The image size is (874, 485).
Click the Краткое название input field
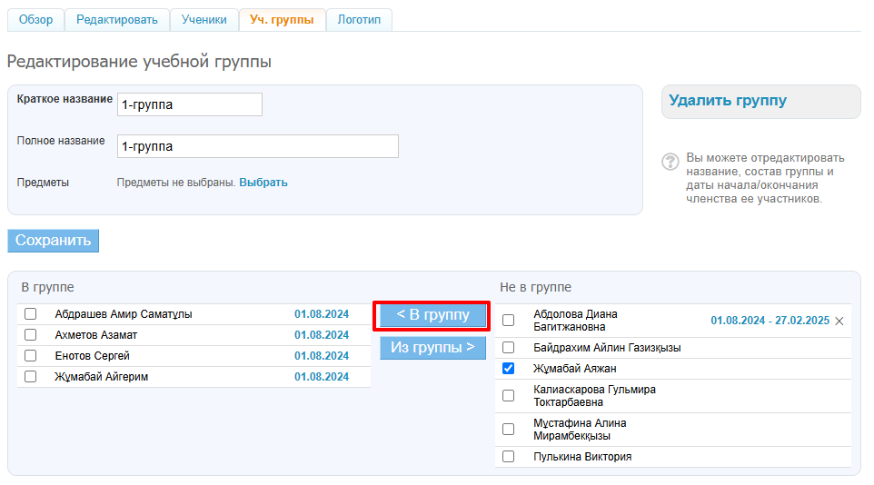[189, 104]
